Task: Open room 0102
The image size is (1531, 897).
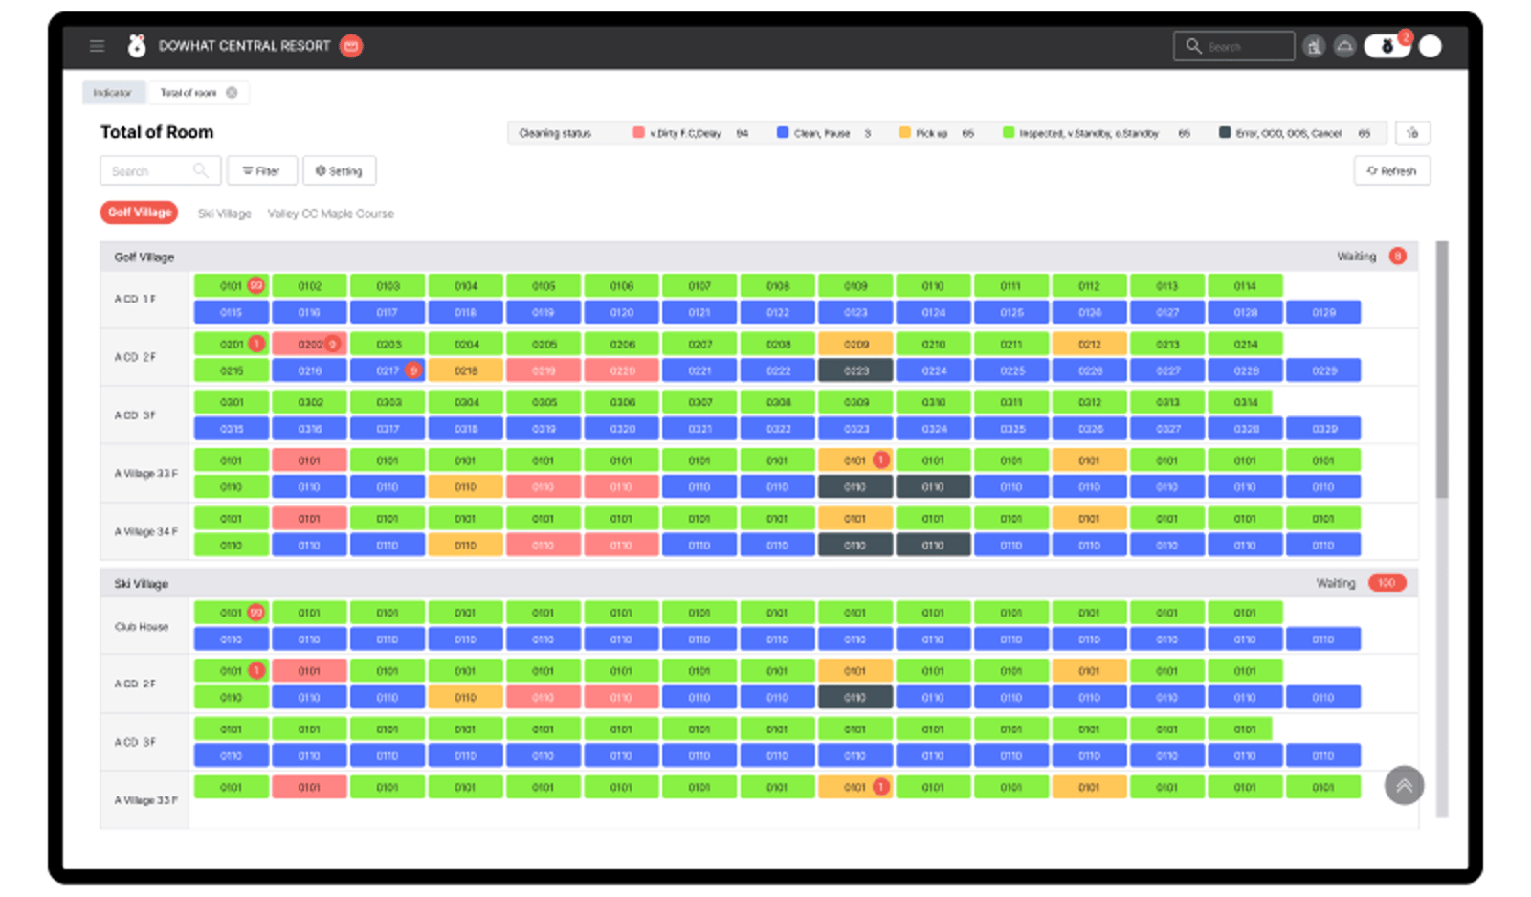Action: [x=309, y=286]
